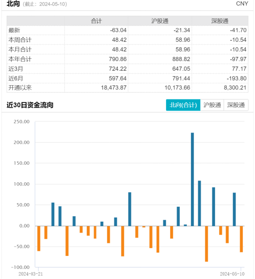Select the 最新 row label
The image size is (255, 279).
14,30
